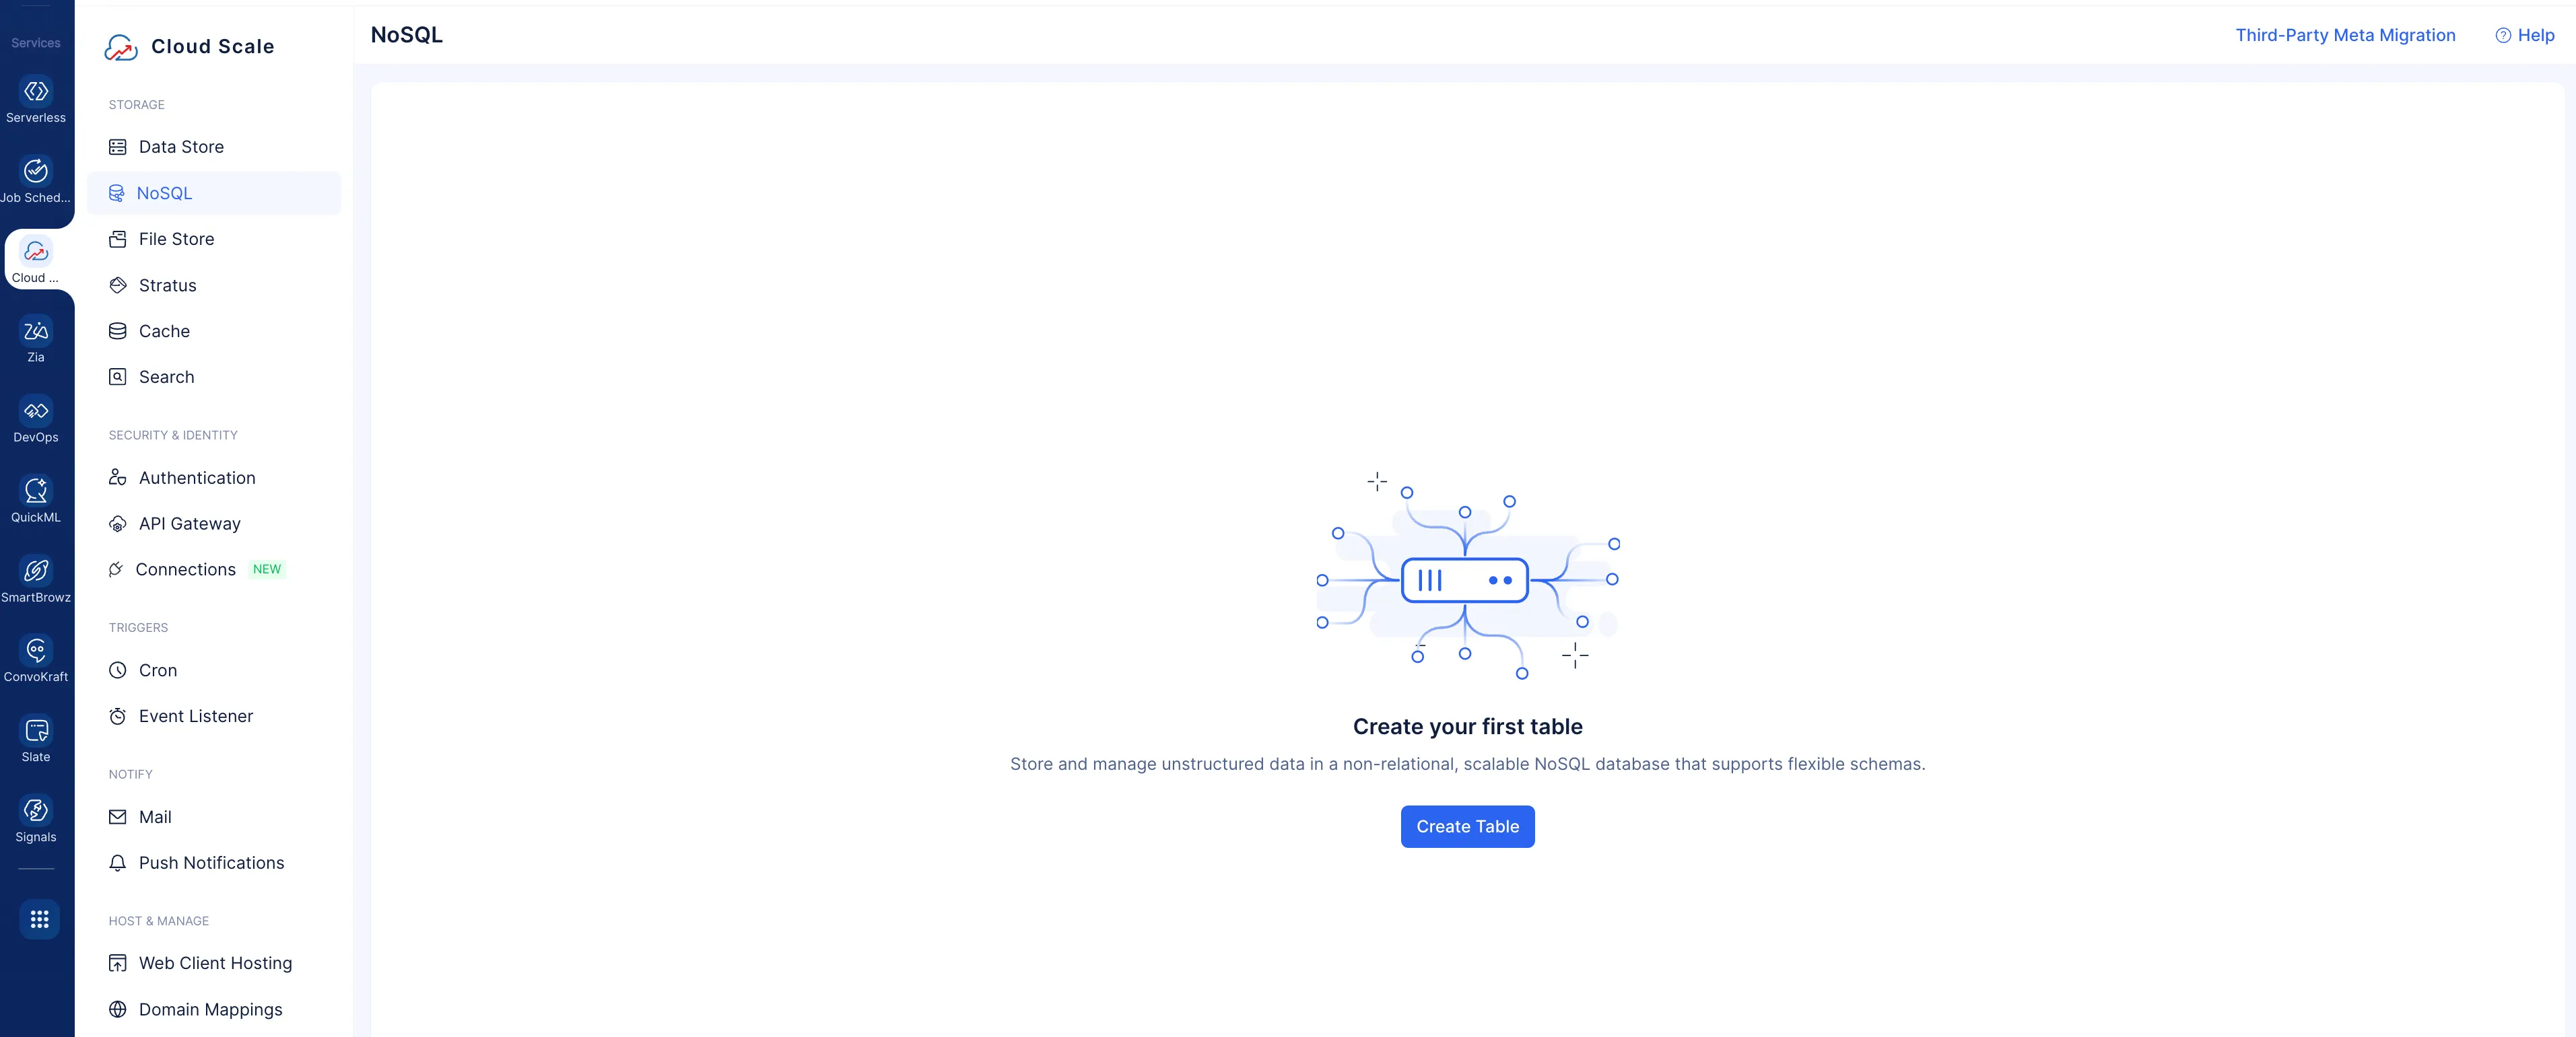Open the QuickML service icon
Screen dimensions: 2576x1037
36,491
